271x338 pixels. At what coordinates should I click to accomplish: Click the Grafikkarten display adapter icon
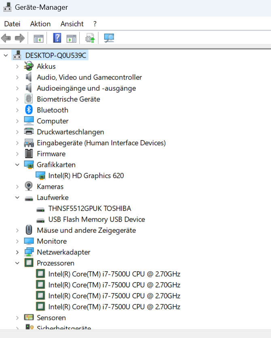click(x=29, y=165)
